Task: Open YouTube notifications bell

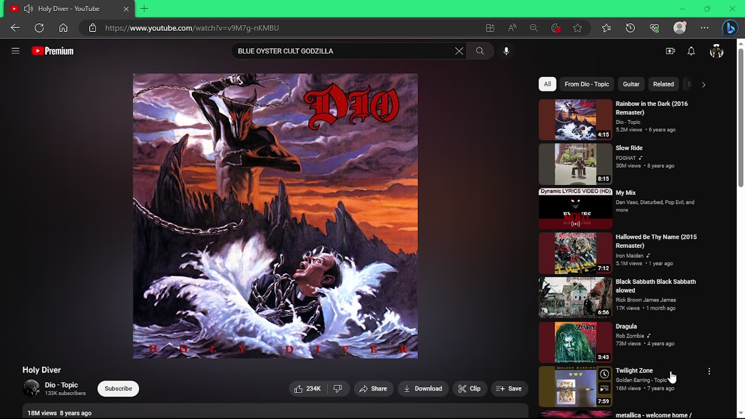Action: click(691, 51)
